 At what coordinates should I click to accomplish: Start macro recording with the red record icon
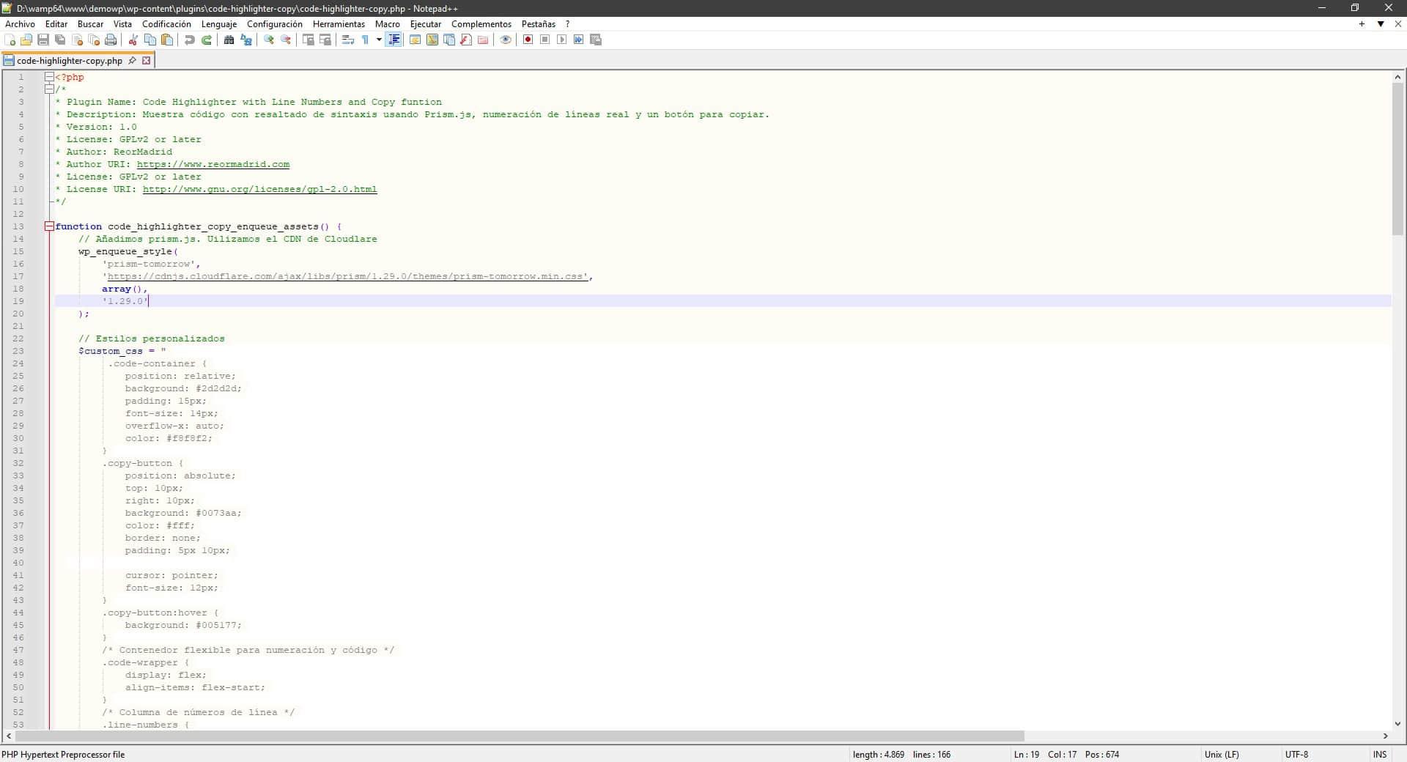click(x=528, y=40)
